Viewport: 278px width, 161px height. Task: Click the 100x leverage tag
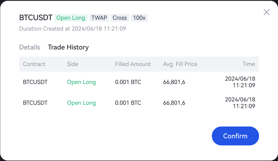coord(139,18)
